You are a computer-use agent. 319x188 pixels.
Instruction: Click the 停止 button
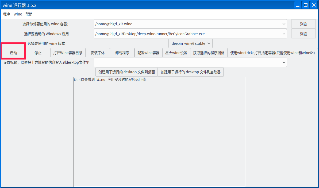(x=38, y=53)
